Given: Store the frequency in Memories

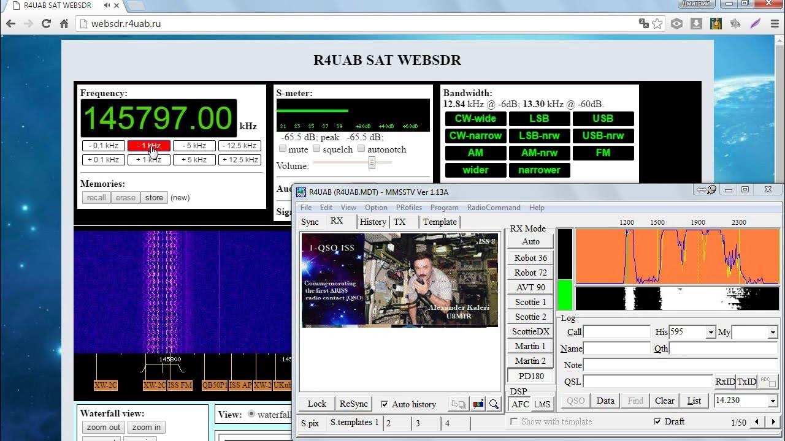Looking at the screenshot, I should click(154, 198).
